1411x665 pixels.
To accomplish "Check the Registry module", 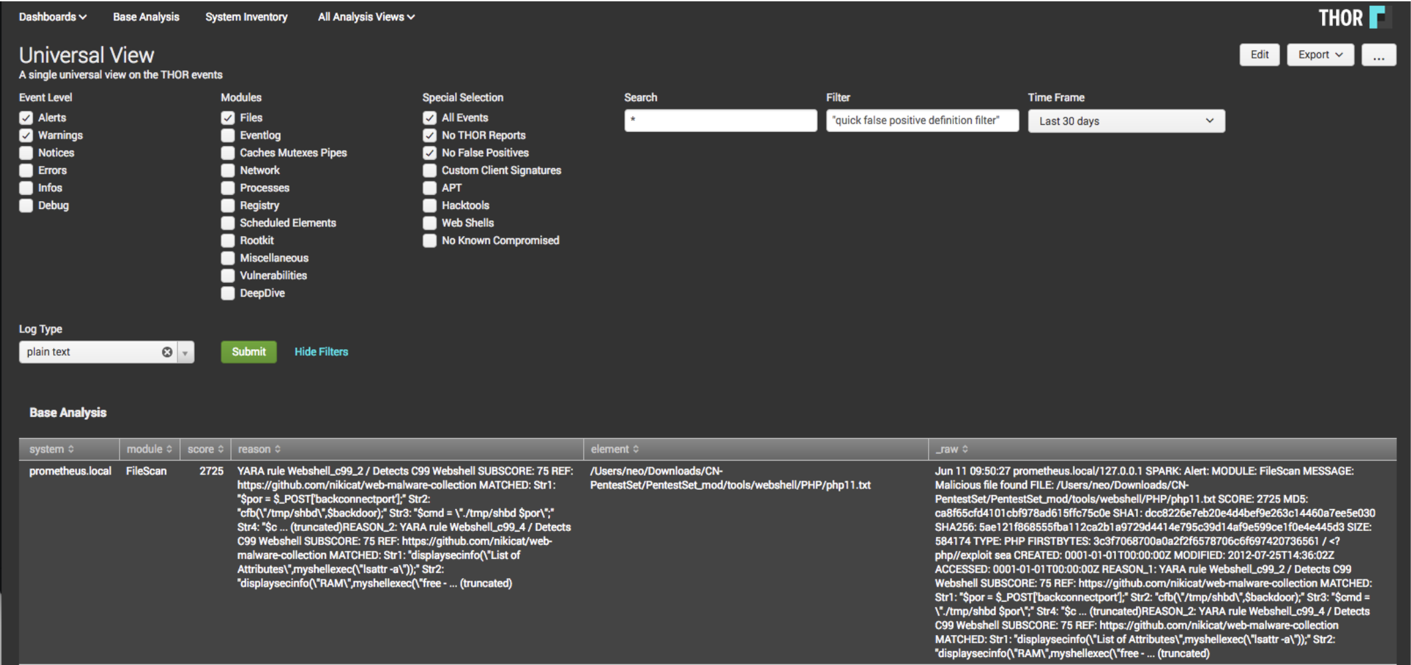I will click(x=228, y=206).
